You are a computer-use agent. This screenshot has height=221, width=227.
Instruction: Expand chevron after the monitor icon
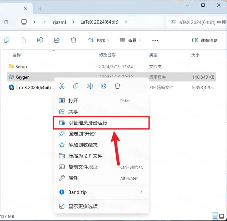(x=34, y=22)
